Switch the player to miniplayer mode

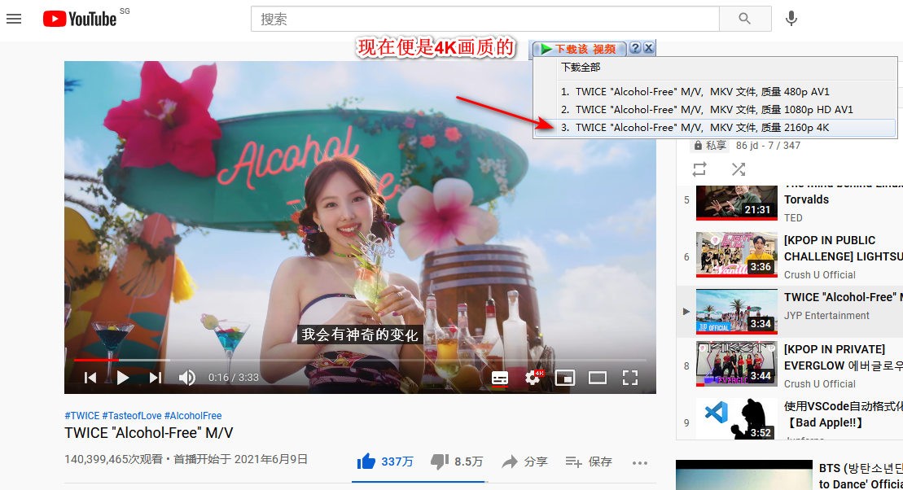click(565, 378)
